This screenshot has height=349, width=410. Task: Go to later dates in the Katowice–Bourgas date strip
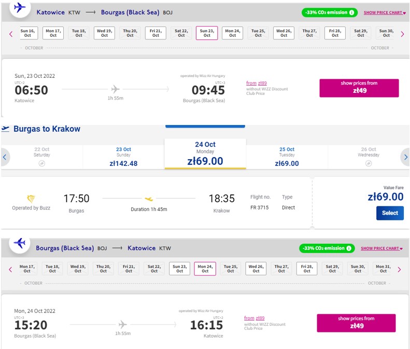click(402, 34)
